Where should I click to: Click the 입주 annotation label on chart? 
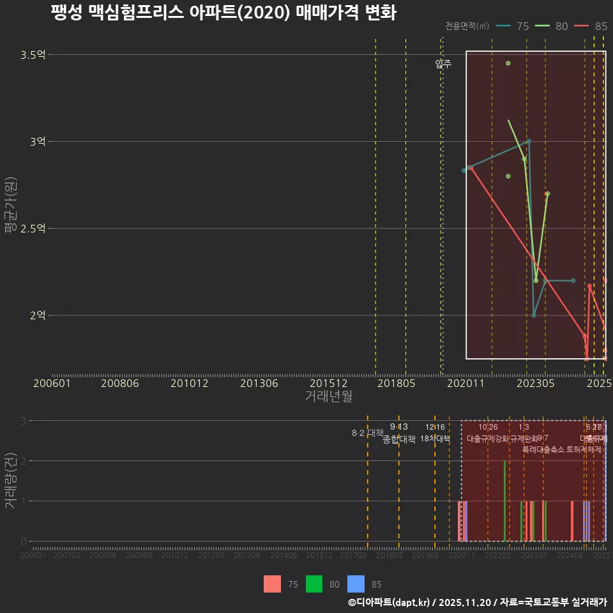443,63
